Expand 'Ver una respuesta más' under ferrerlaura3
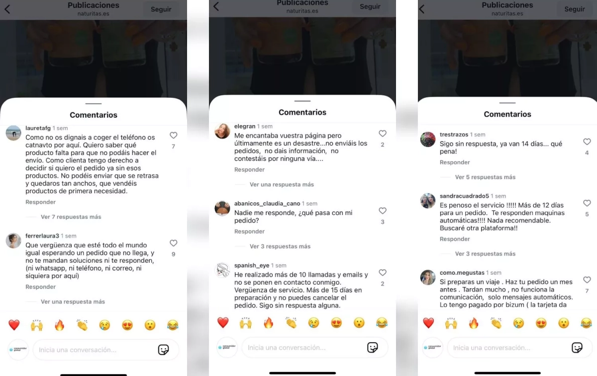This screenshot has width=597, height=376. tap(73, 302)
